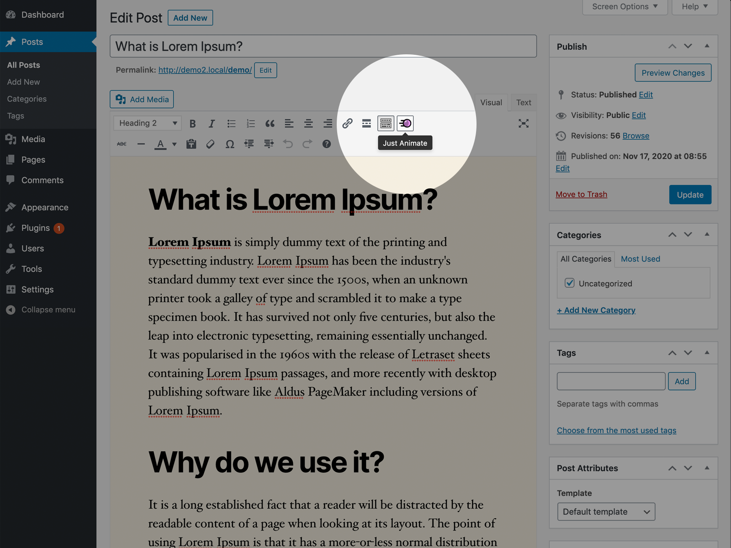Image resolution: width=731 pixels, height=548 pixels.
Task: Align text center
Action: [x=308, y=123]
